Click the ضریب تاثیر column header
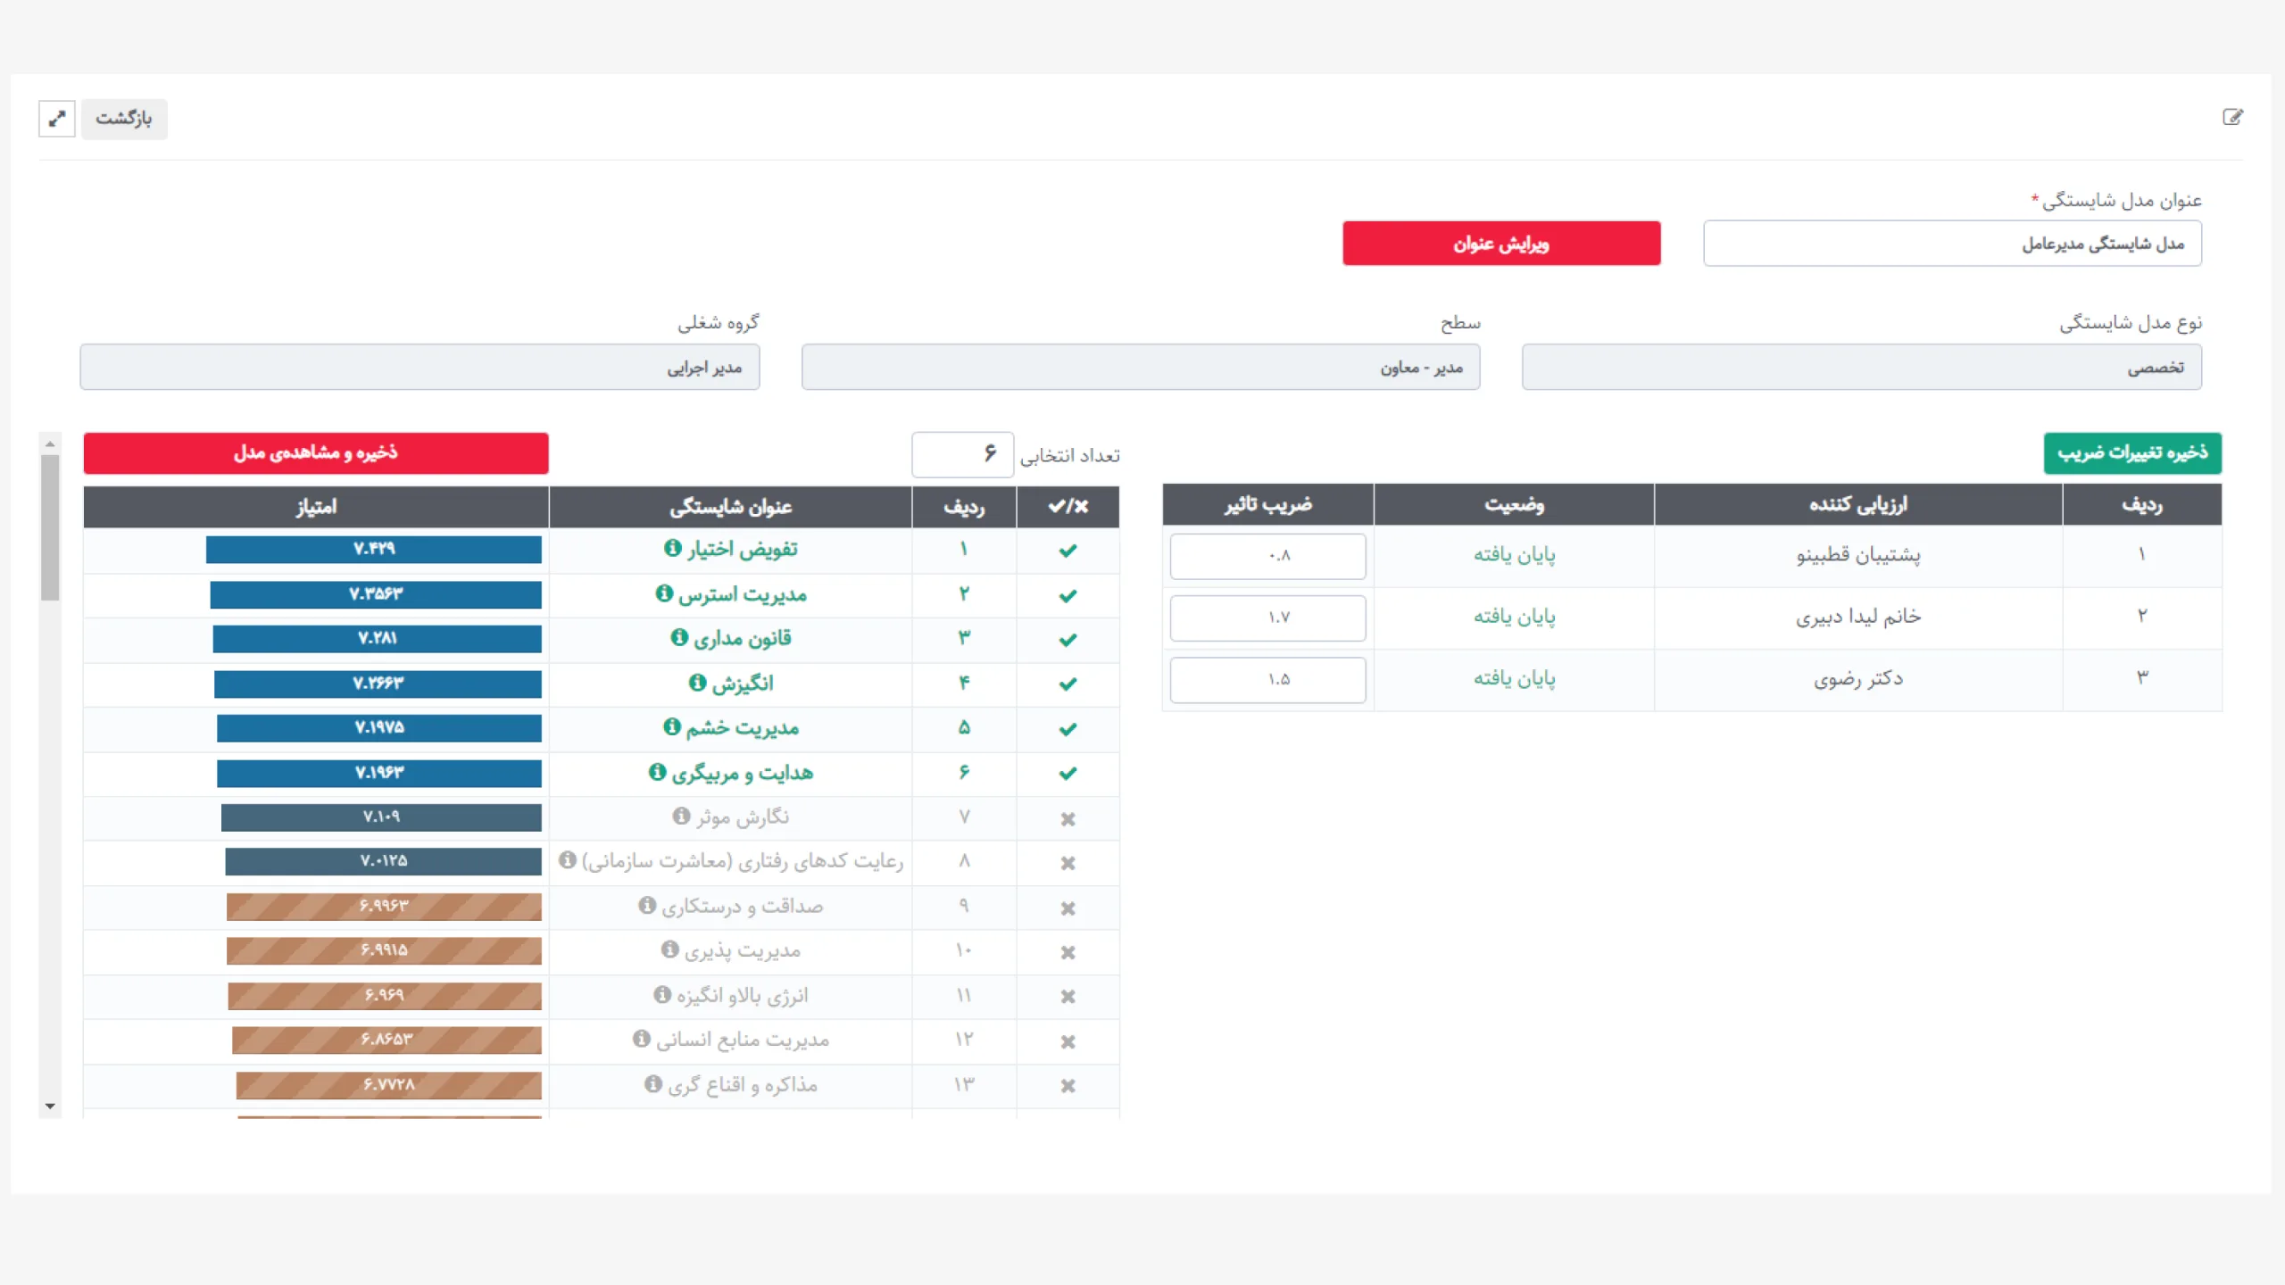 point(1267,505)
